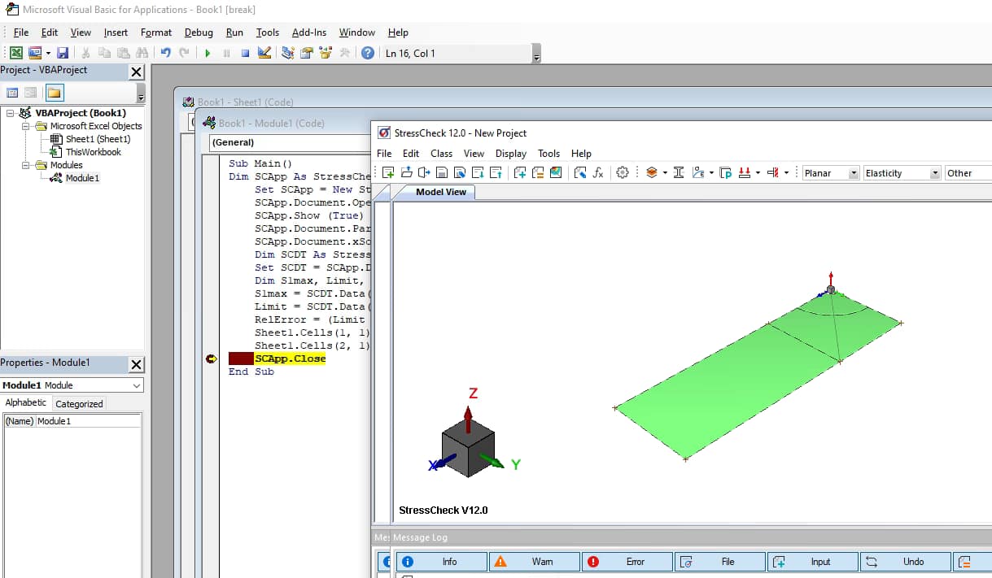Select Sheet1 (Sheet1) in project tree
The width and height of the screenshot is (992, 578).
coord(98,139)
